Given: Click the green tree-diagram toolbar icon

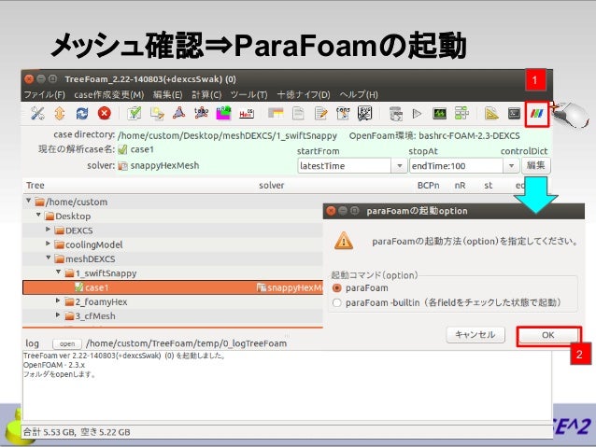Looking at the screenshot, I should (461, 113).
